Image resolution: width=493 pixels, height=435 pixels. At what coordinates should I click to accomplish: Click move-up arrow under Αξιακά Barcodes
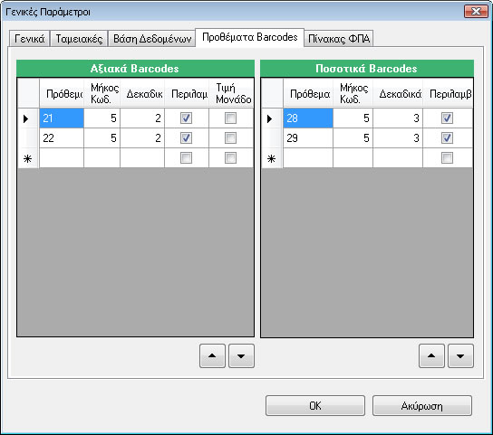coord(212,355)
